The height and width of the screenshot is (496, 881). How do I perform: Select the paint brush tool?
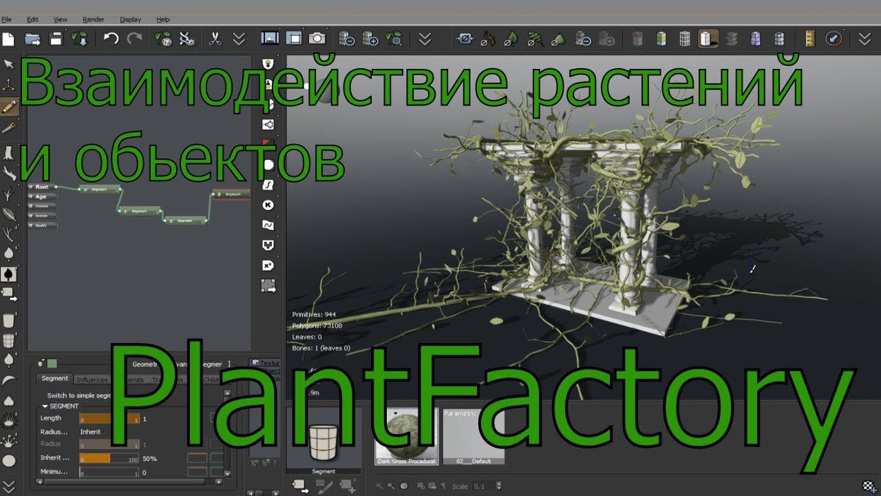pyautogui.click(x=9, y=128)
